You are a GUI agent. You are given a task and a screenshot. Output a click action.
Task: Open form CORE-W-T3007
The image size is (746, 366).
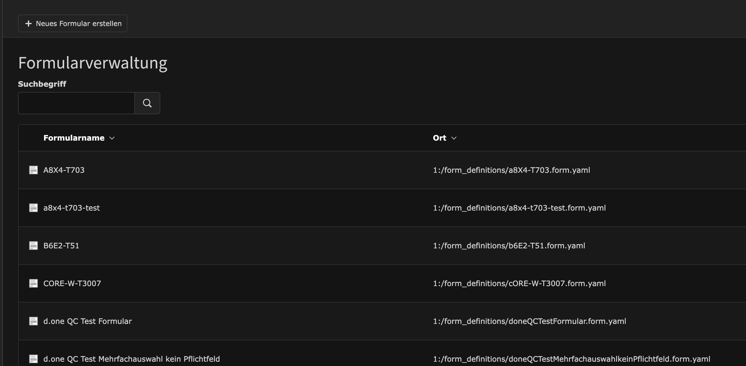tap(72, 283)
